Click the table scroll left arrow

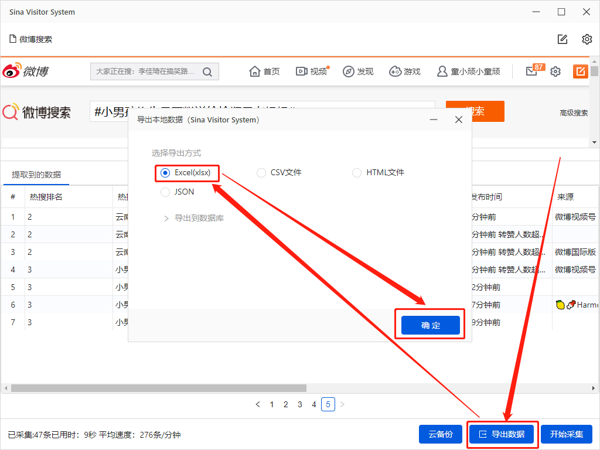click(x=6, y=388)
